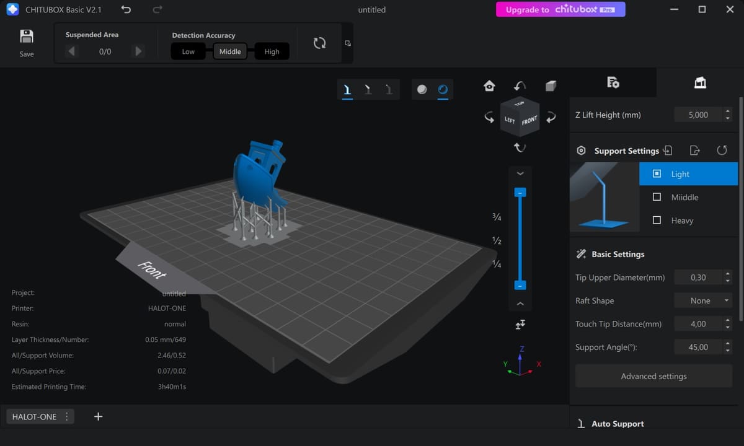Click the support preview thumbnail
Viewport: 744px width, 446px height.
click(604, 197)
